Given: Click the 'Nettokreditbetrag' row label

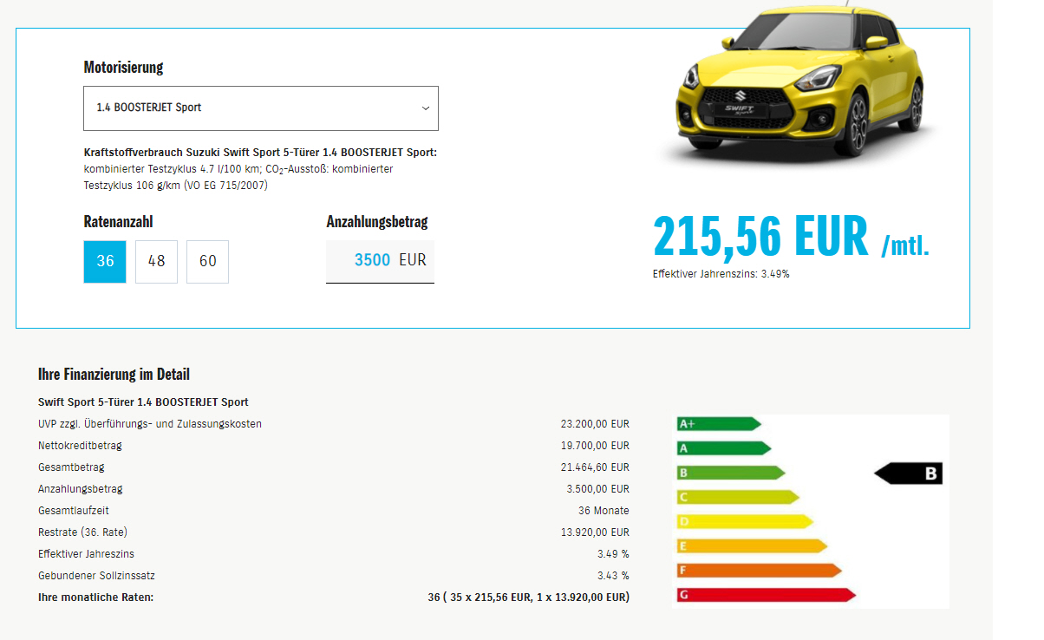Looking at the screenshot, I should [x=80, y=446].
